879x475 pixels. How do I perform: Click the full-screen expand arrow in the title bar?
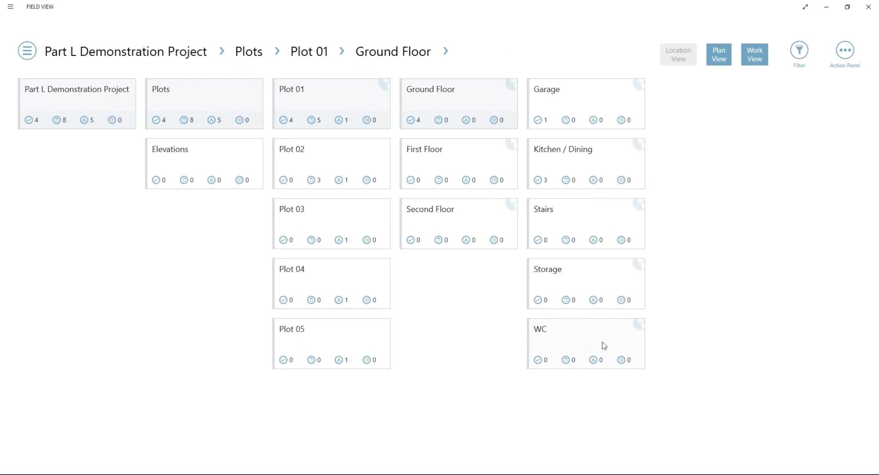click(805, 7)
